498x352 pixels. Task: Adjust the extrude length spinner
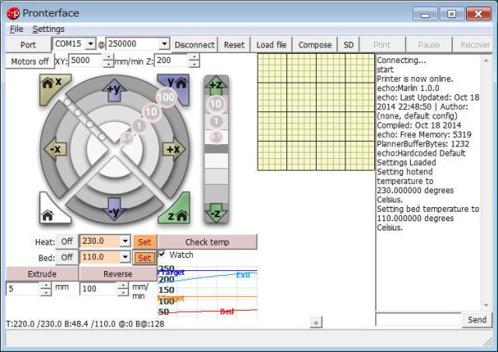pos(46,289)
